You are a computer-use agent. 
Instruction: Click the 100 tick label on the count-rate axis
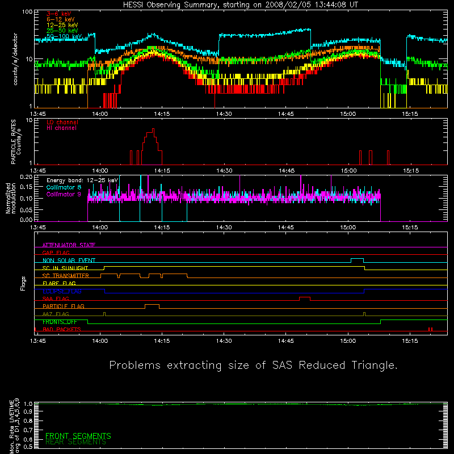[27, 12]
